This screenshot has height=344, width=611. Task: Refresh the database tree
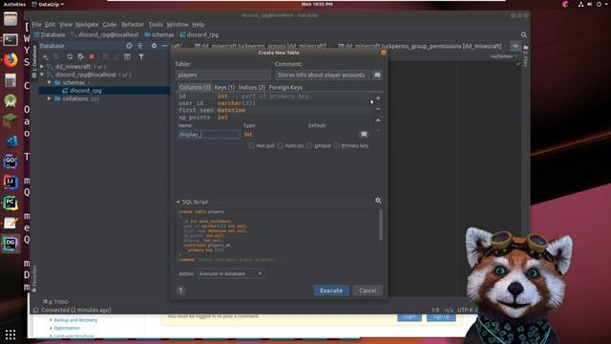[x=70, y=57]
